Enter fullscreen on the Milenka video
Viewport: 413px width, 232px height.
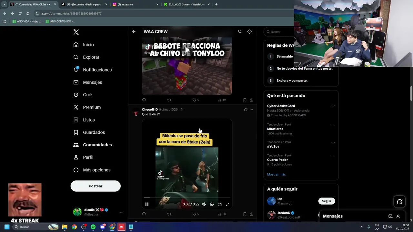(x=227, y=204)
